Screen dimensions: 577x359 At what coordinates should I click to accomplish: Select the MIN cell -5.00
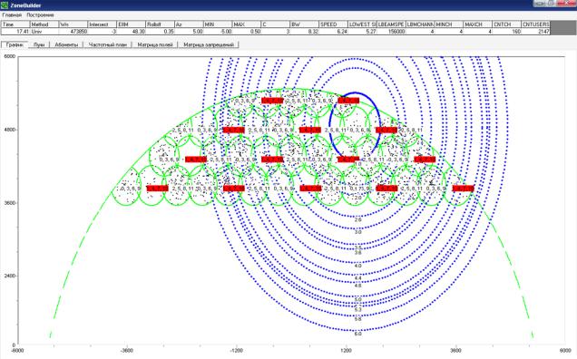click(218, 32)
